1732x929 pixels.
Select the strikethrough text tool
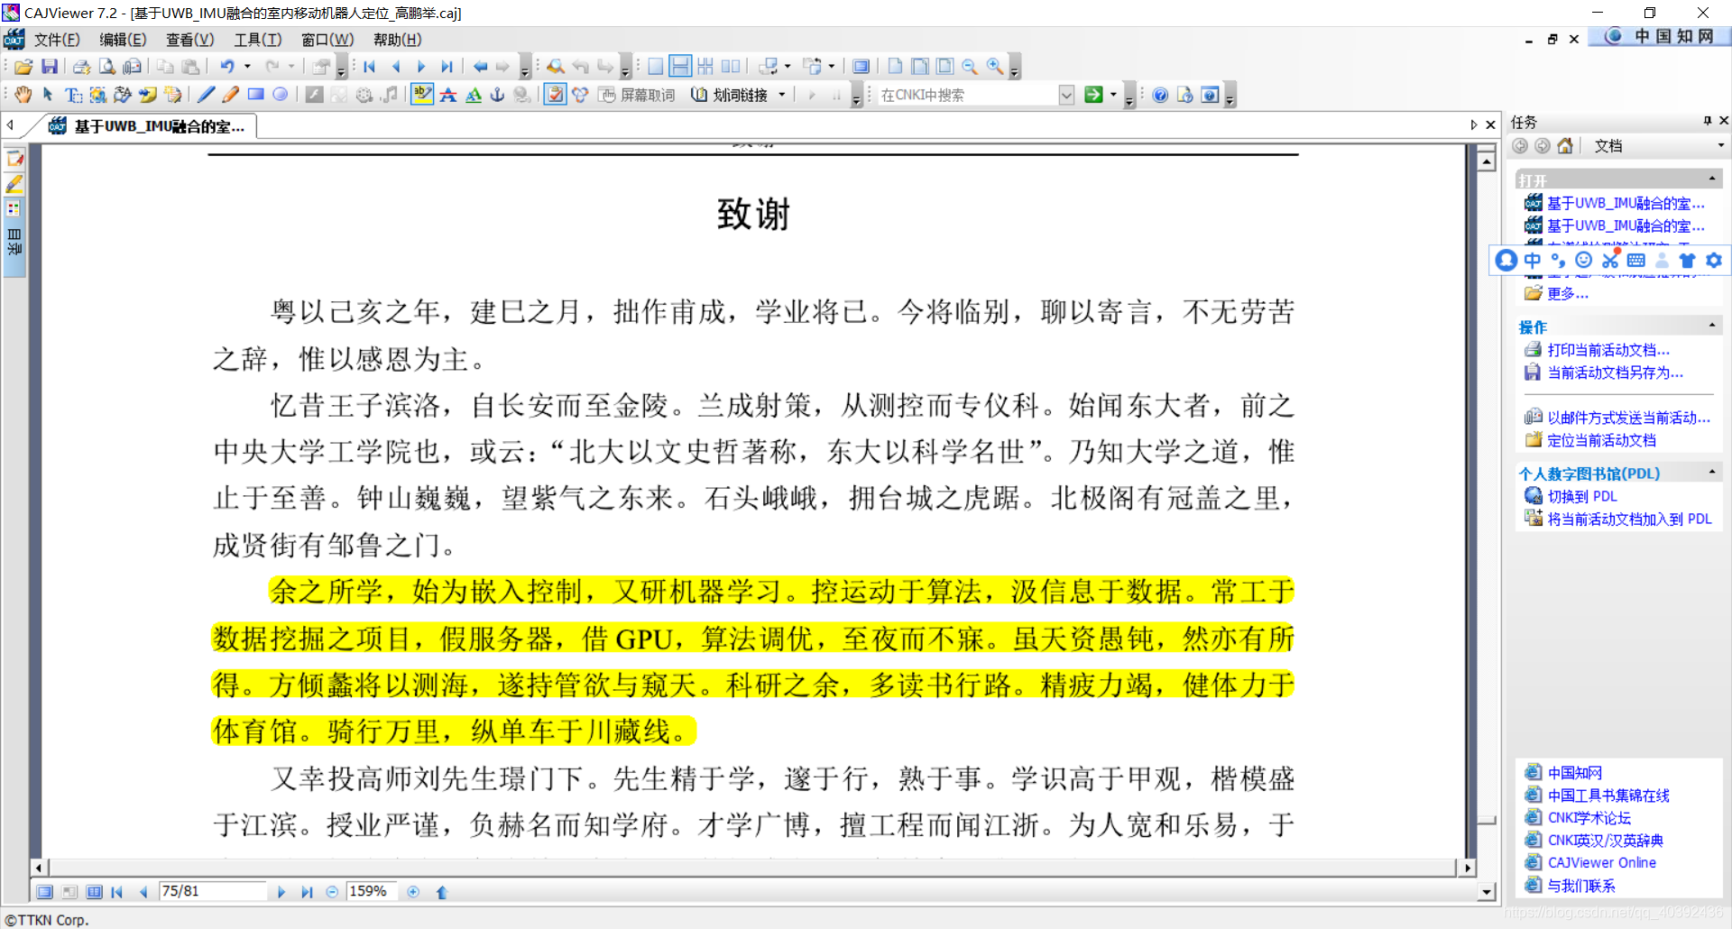447,95
